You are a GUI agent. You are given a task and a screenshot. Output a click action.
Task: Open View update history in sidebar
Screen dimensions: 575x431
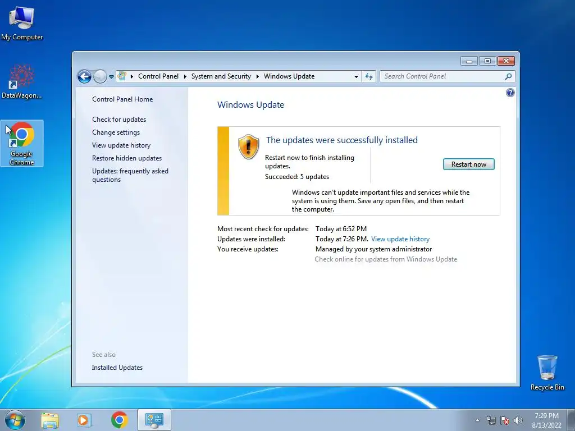coord(121,145)
